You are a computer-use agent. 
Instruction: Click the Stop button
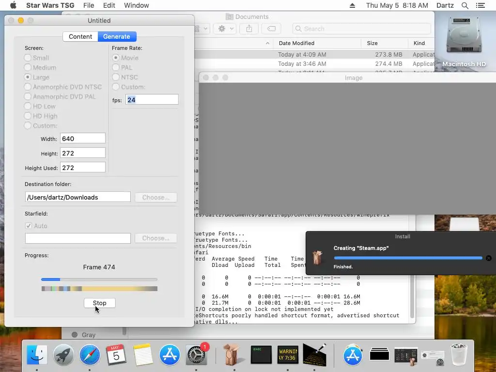coord(100,303)
